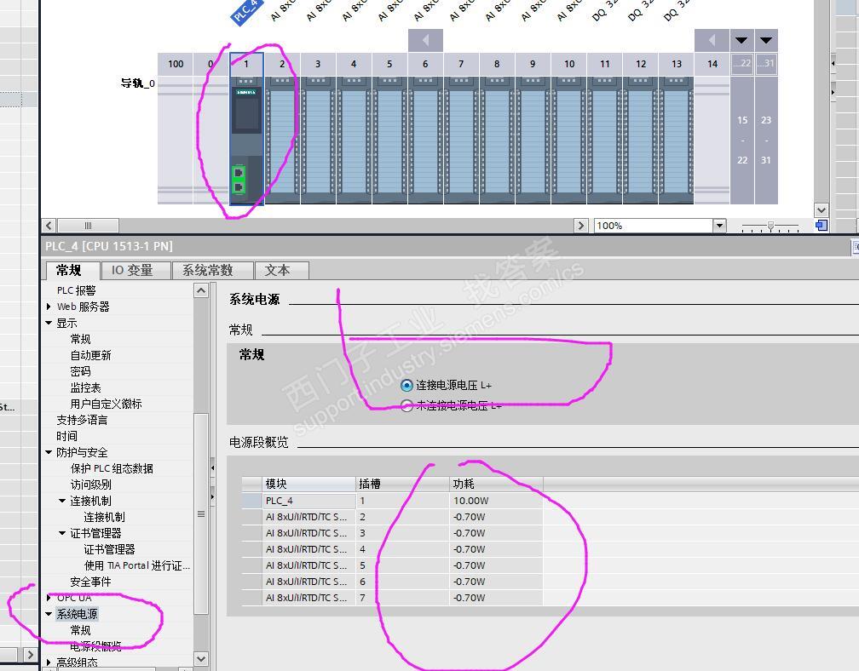Open 时间 settings in the tree

coord(66,436)
